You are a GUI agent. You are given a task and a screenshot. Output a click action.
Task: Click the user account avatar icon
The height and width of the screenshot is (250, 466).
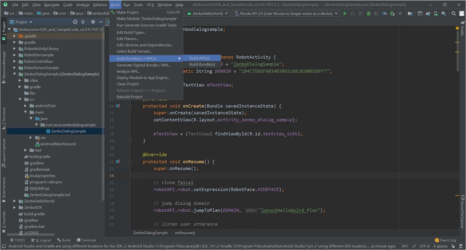pyautogui.click(x=461, y=13)
